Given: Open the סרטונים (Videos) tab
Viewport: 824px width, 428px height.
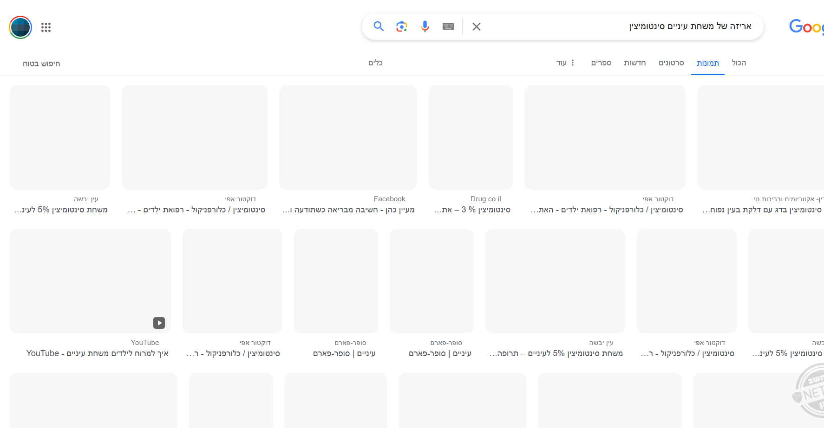Looking at the screenshot, I should [x=671, y=63].
